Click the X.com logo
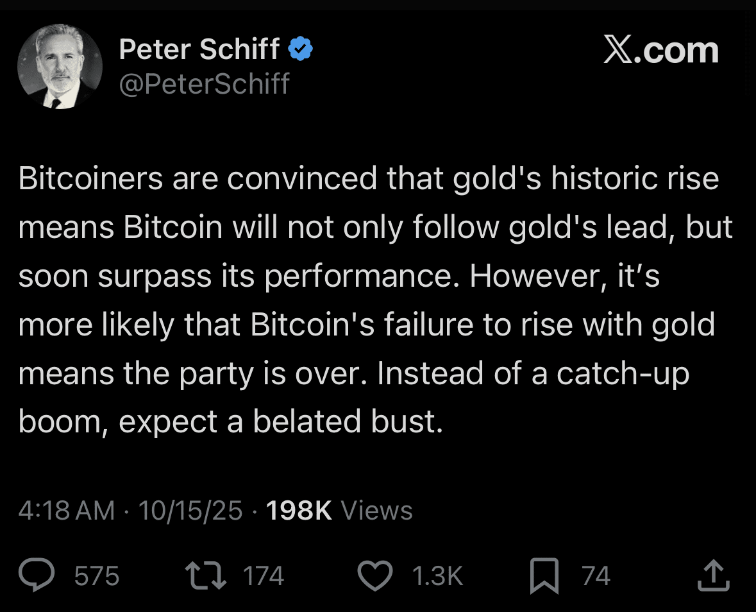Image resolution: width=756 pixels, height=612 pixels. tap(660, 51)
